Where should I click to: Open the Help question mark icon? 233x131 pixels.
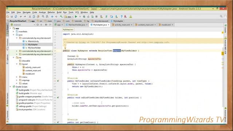(x=121, y=17)
